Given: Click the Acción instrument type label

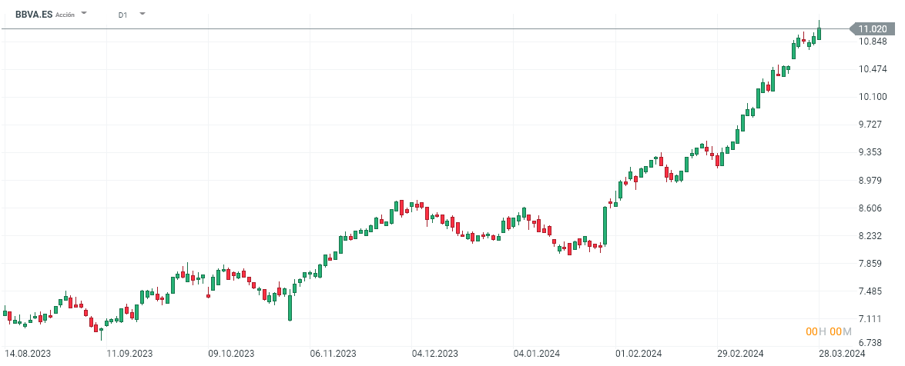Looking at the screenshot, I should [x=65, y=15].
